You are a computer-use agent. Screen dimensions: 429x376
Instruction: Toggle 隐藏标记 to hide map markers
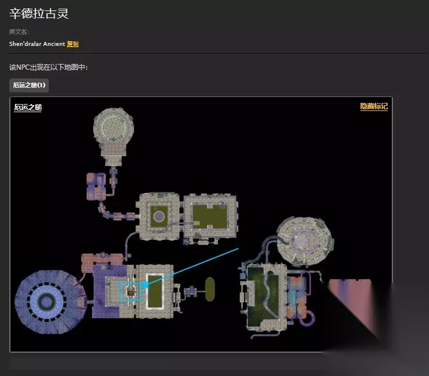(x=374, y=106)
